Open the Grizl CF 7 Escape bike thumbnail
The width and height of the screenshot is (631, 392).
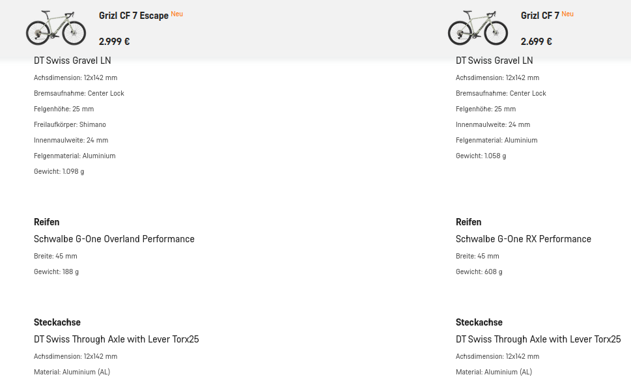point(56,28)
